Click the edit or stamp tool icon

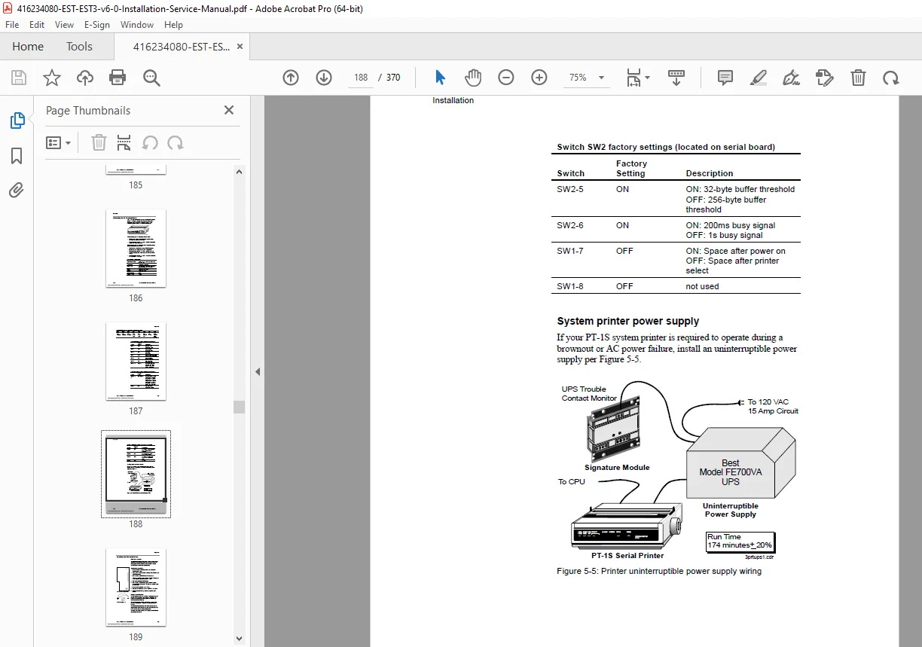(x=825, y=78)
